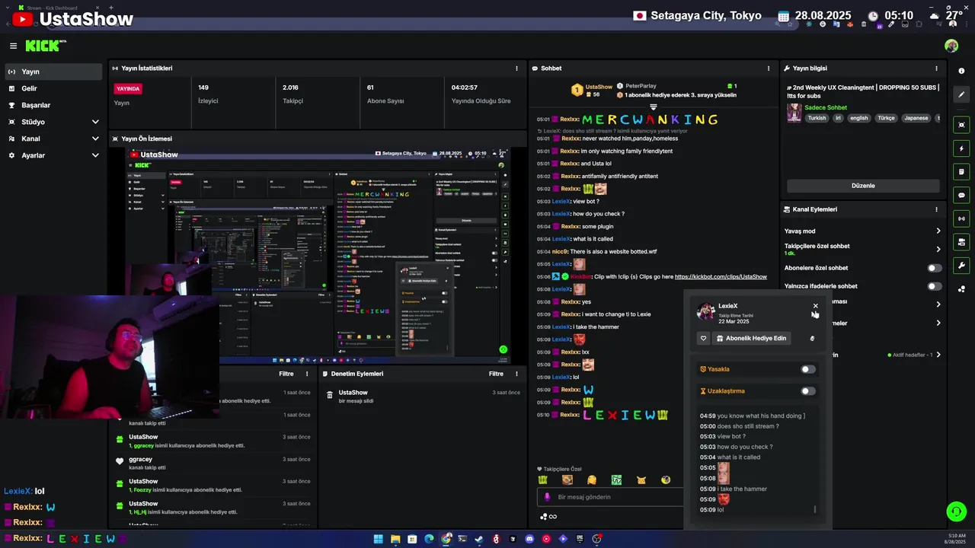This screenshot has width=975, height=548.
Task: Open Yayın İstatistikleri panel options menu
Action: tap(516, 68)
